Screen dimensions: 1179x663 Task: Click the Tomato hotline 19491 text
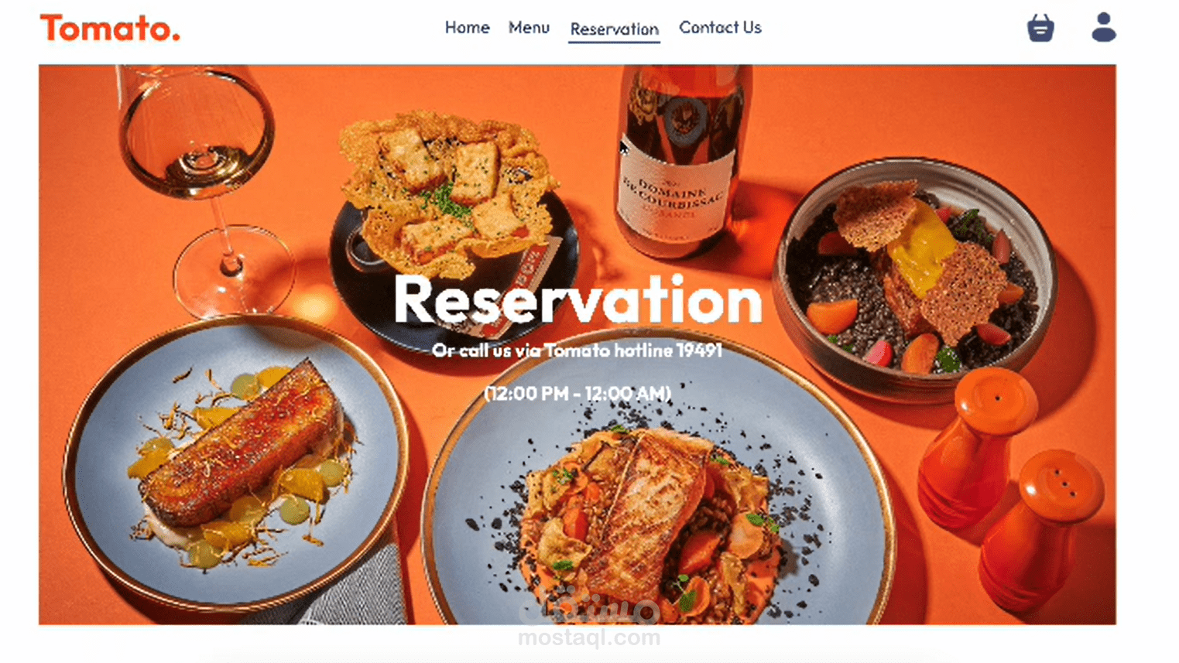(x=633, y=350)
